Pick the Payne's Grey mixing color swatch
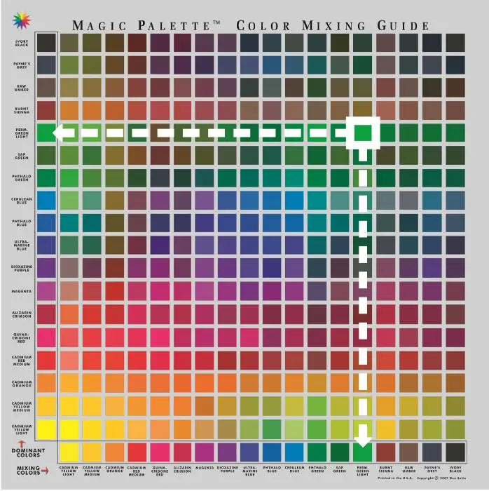The height and width of the screenshot is (491, 489). [x=432, y=452]
